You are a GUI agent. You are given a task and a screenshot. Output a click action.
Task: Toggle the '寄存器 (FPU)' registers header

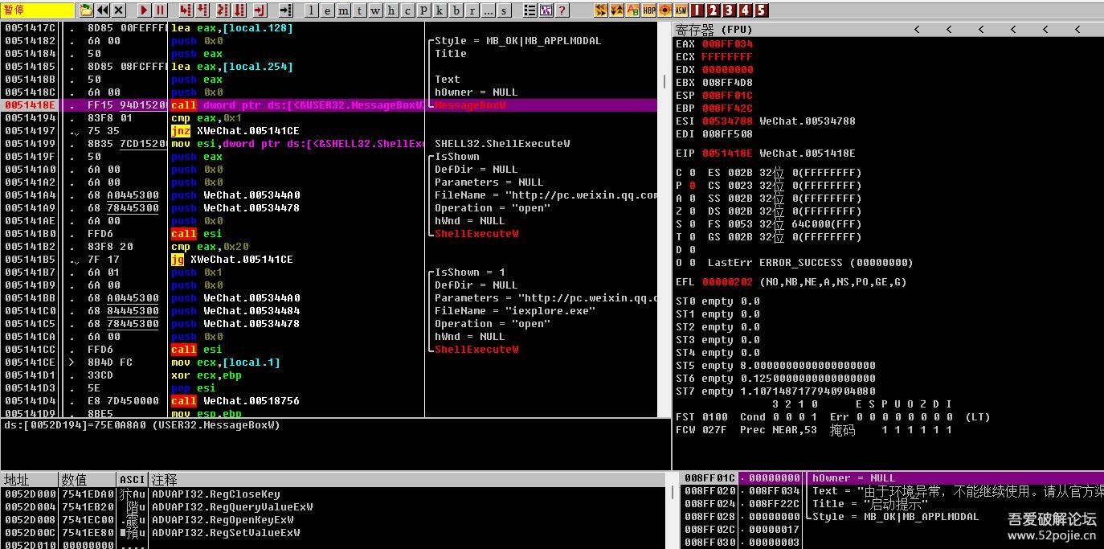(714, 30)
